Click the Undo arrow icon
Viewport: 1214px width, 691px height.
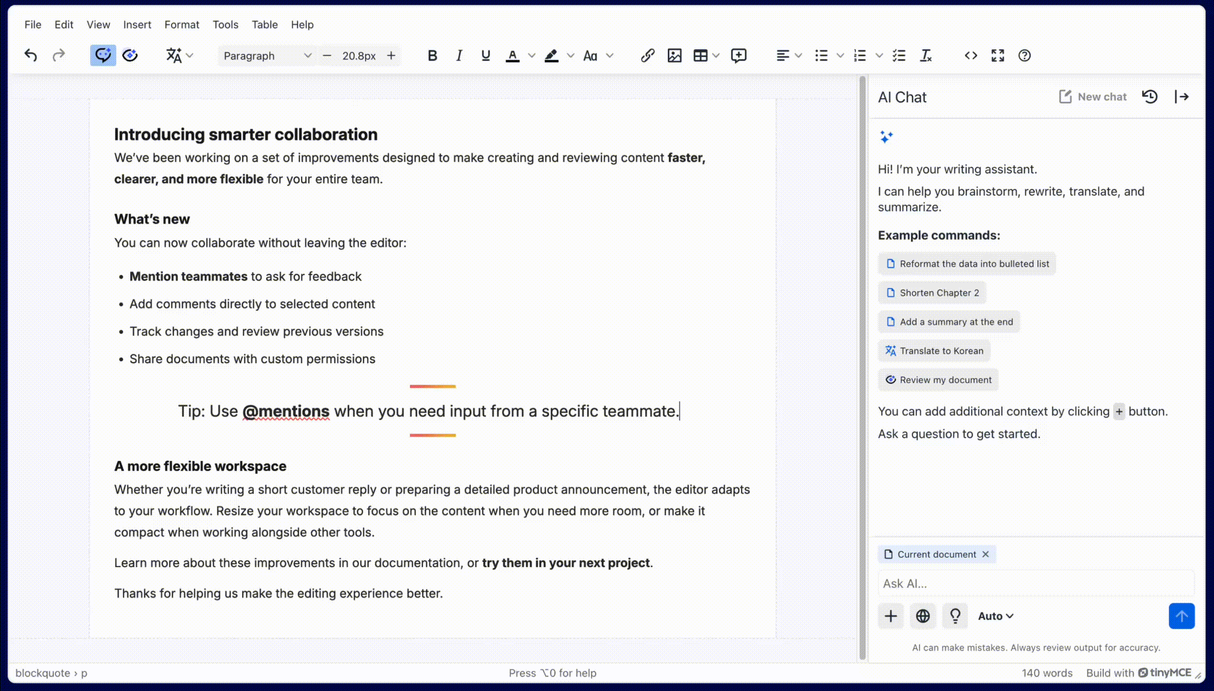pos(31,56)
